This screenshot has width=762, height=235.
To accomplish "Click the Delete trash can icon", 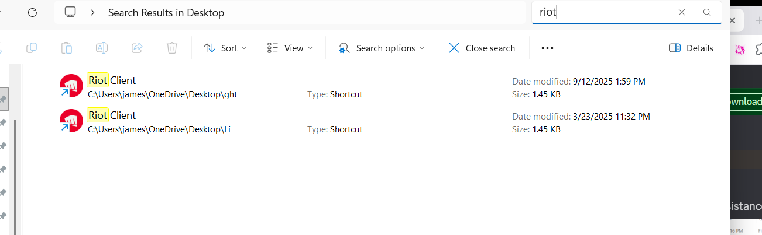I will (x=172, y=48).
